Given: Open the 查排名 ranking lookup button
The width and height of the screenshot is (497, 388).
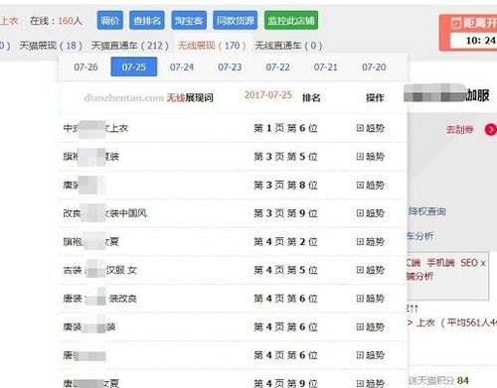Looking at the screenshot, I should point(147,21).
